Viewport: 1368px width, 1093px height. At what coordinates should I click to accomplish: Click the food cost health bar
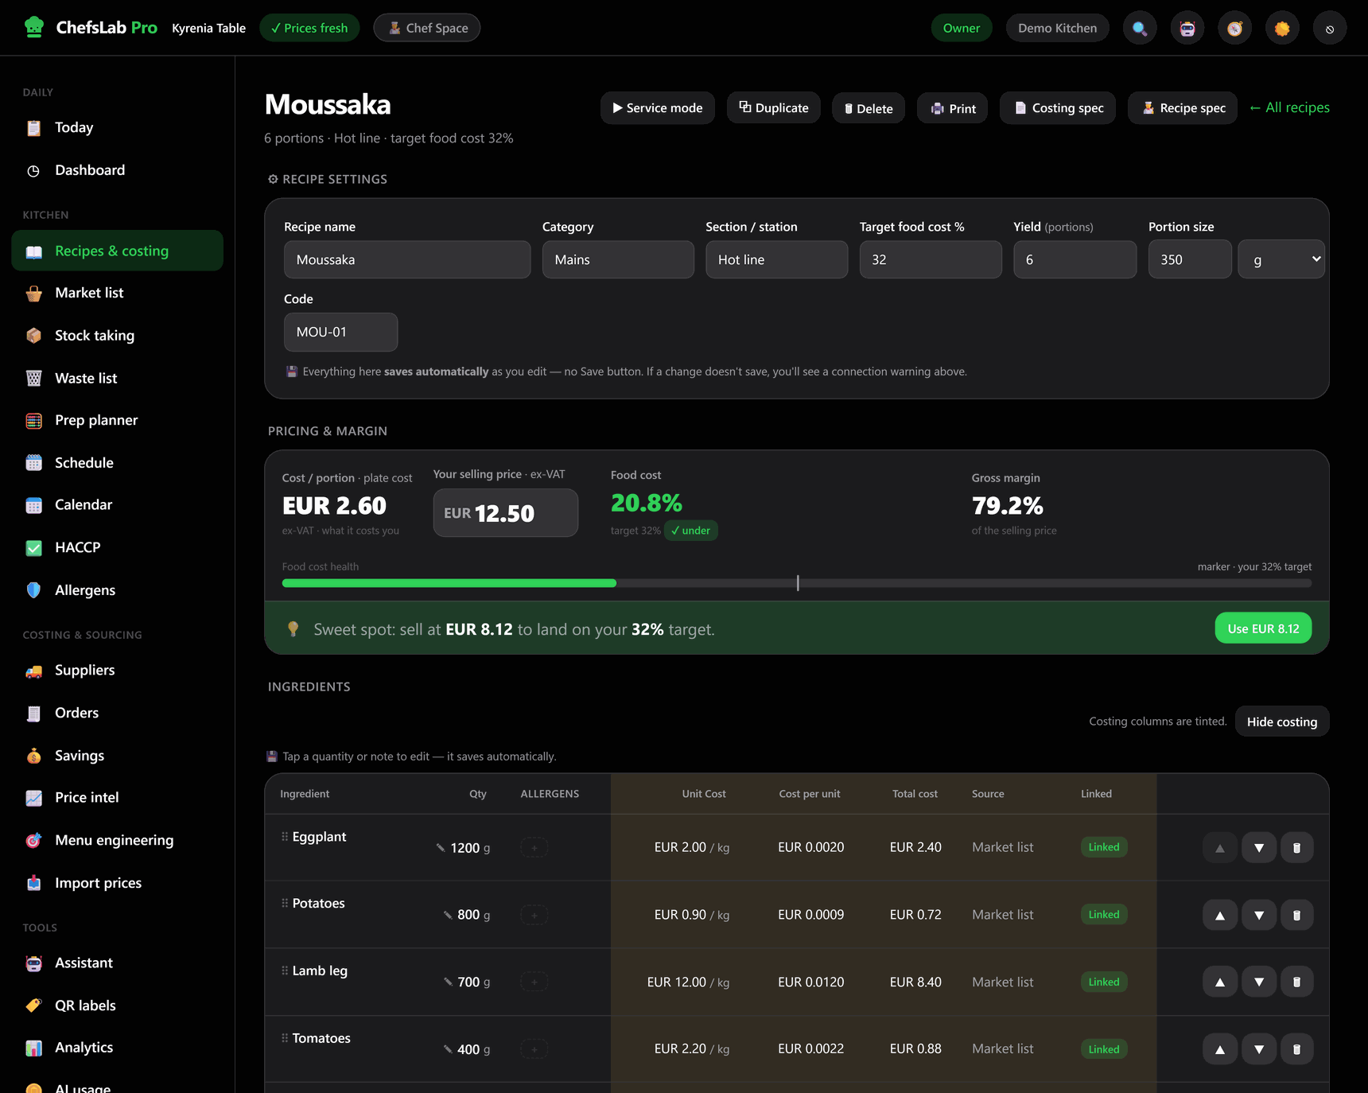point(797,583)
